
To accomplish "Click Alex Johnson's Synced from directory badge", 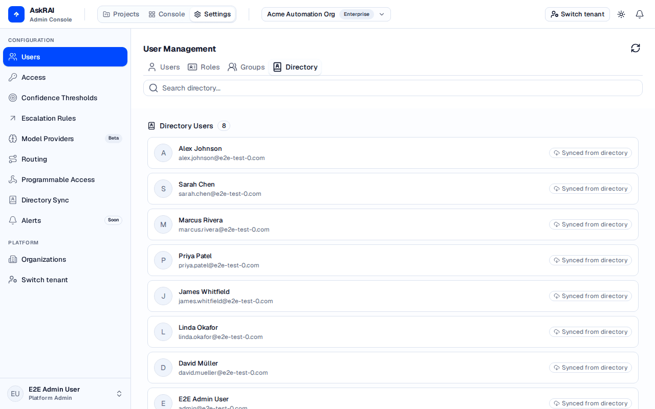I will pos(591,153).
